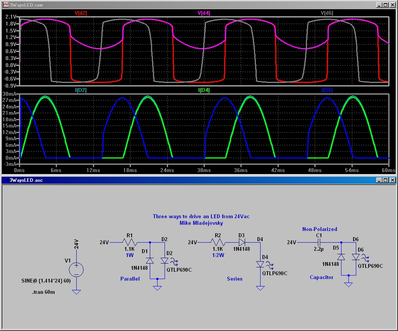Click the V(d6) trace label
This screenshot has height=331, width=398.
point(327,13)
